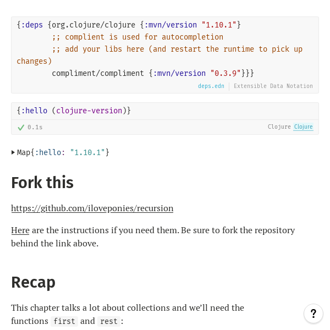Click the "1.10.1" value in Map output

[x=87, y=152]
